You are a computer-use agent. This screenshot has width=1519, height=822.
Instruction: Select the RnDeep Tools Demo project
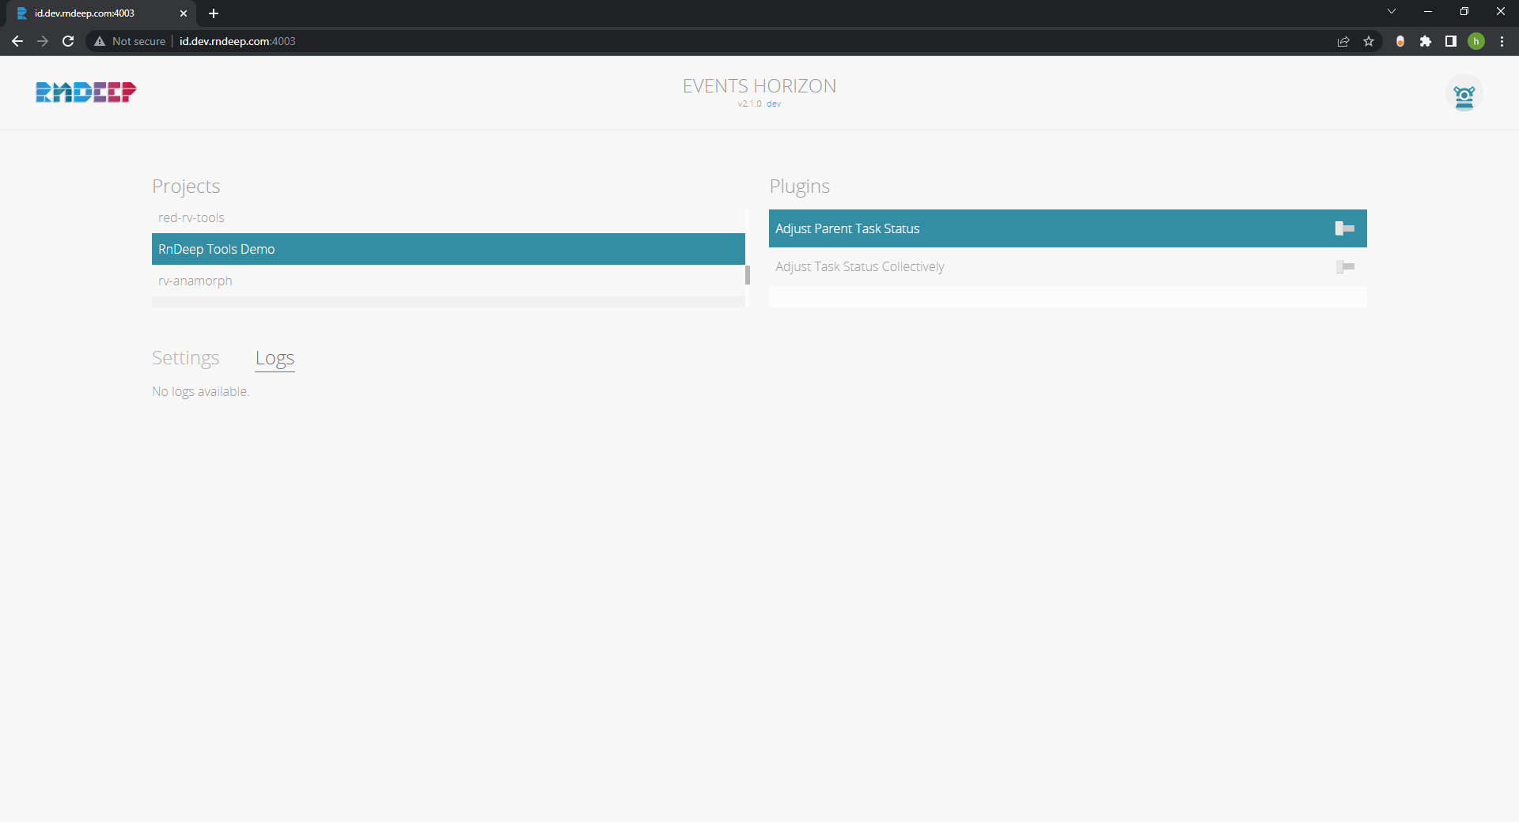coord(217,249)
